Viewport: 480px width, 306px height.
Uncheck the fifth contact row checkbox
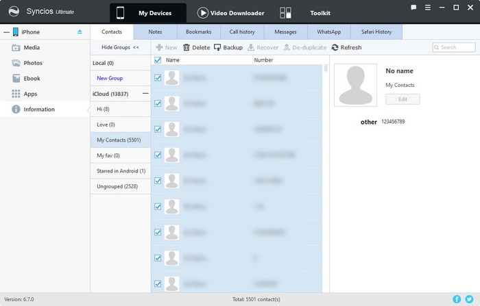click(x=158, y=181)
